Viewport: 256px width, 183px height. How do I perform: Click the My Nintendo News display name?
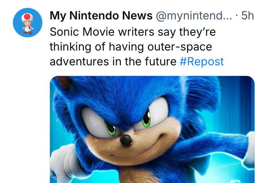click(101, 16)
